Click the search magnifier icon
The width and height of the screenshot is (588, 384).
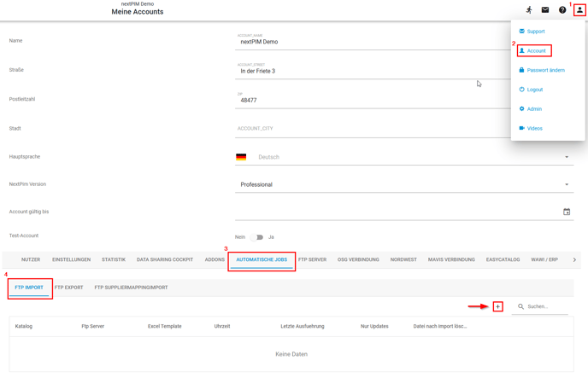pos(520,306)
